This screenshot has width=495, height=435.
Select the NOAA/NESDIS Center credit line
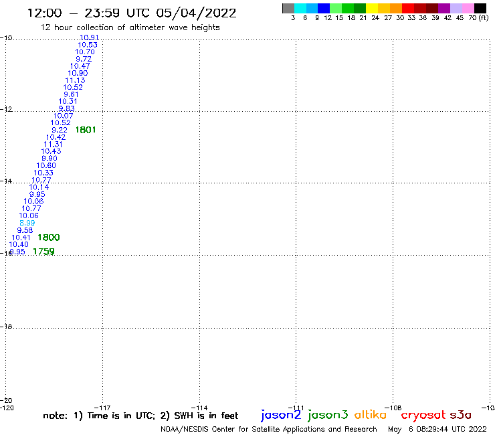pyautogui.click(x=269, y=430)
